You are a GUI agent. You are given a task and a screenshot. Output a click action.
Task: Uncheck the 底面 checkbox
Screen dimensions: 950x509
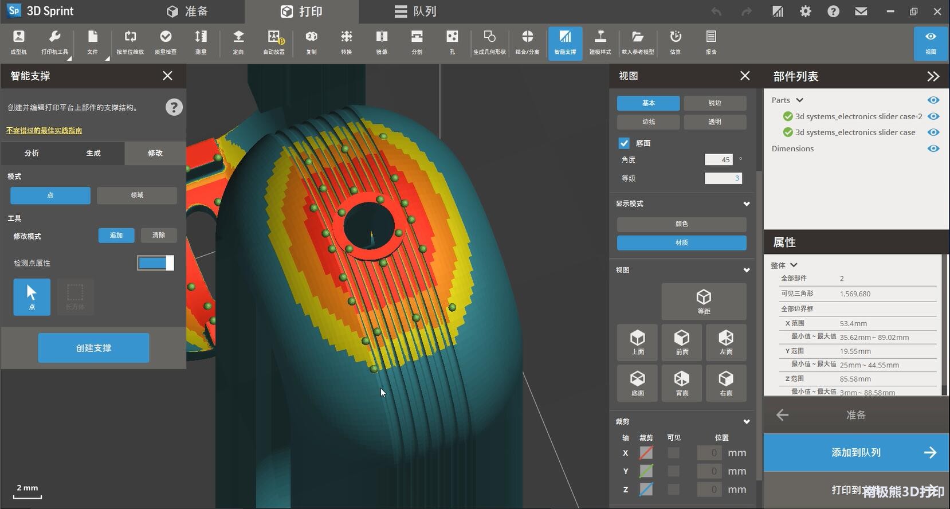point(624,143)
